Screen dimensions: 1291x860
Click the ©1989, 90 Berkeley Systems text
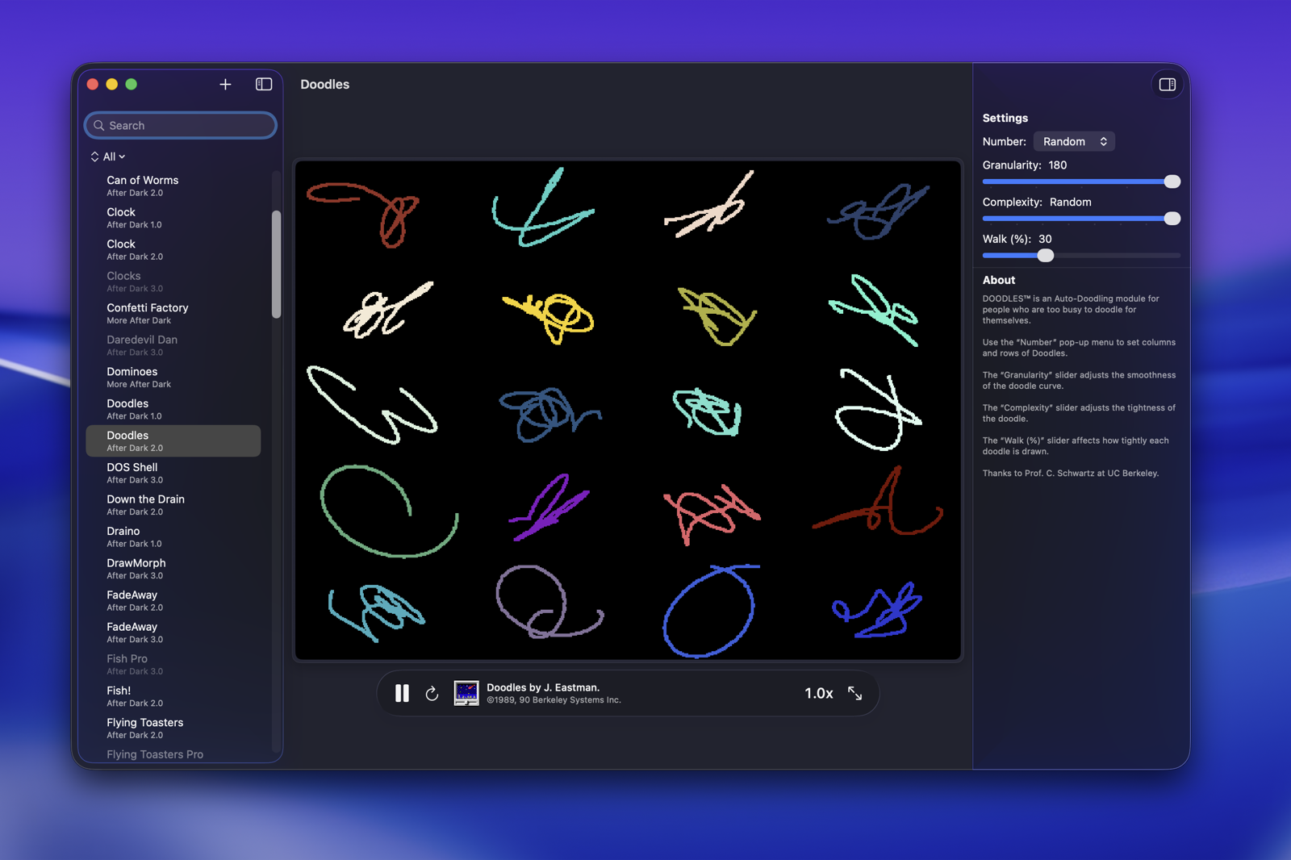pyautogui.click(x=554, y=700)
